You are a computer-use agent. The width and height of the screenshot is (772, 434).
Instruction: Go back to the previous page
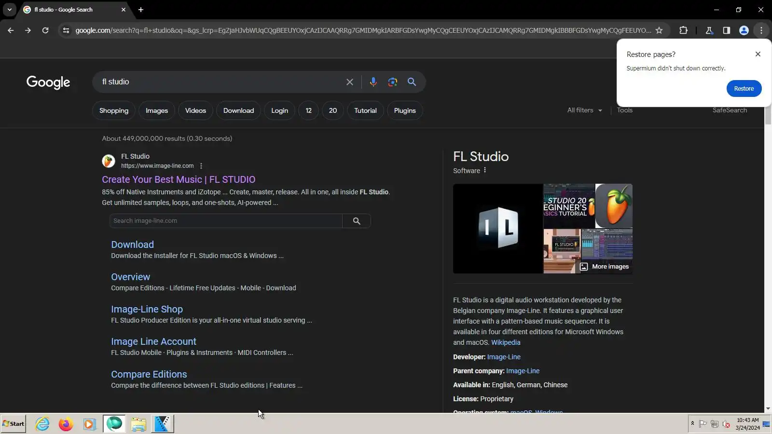(x=11, y=30)
